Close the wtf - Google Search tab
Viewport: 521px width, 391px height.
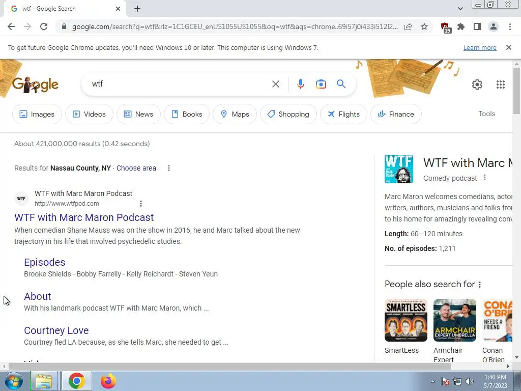[x=118, y=9]
